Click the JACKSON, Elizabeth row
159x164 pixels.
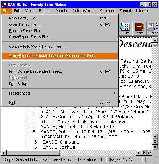89,112
